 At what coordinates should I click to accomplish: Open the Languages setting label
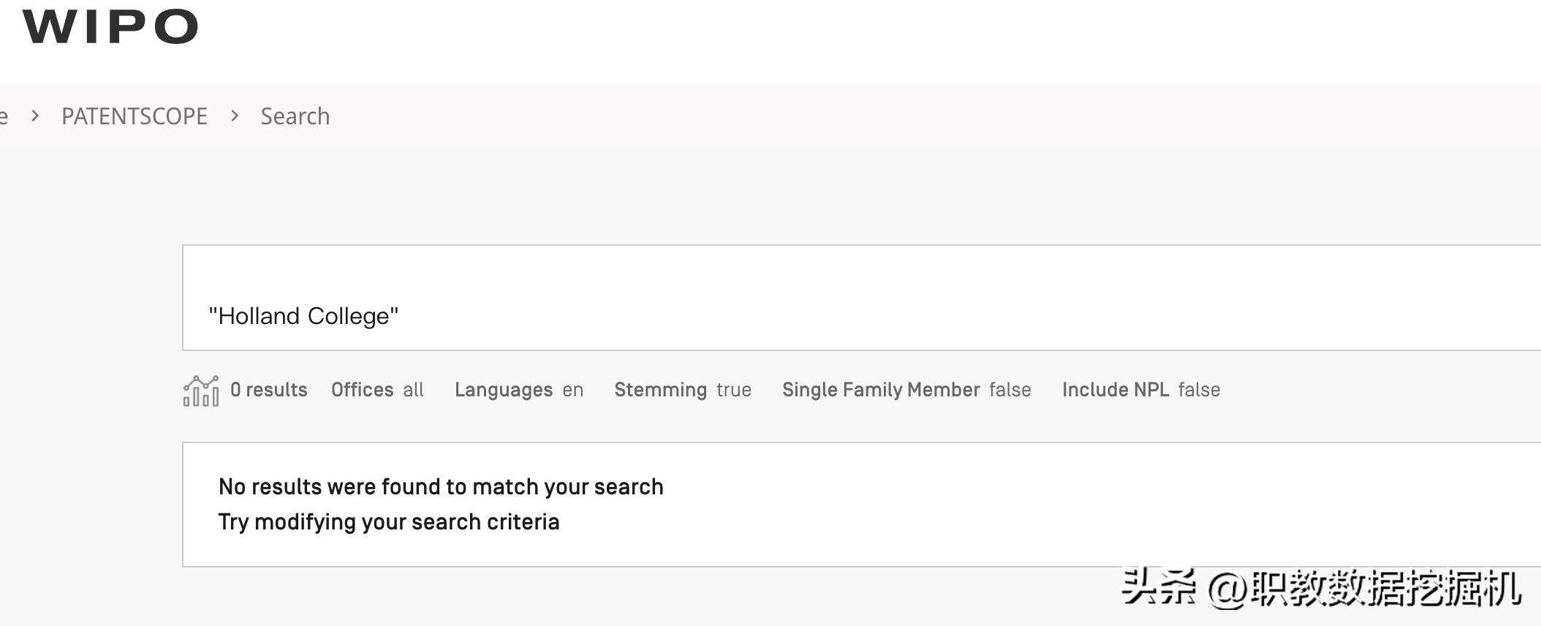504,390
